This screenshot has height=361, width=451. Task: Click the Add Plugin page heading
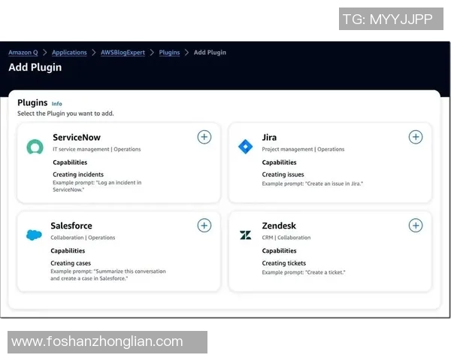click(35, 68)
